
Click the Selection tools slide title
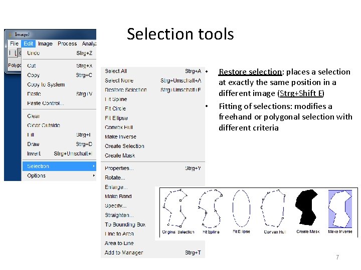point(180,34)
